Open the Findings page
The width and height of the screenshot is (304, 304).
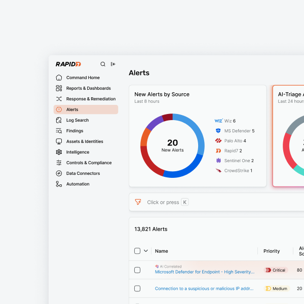86,131
